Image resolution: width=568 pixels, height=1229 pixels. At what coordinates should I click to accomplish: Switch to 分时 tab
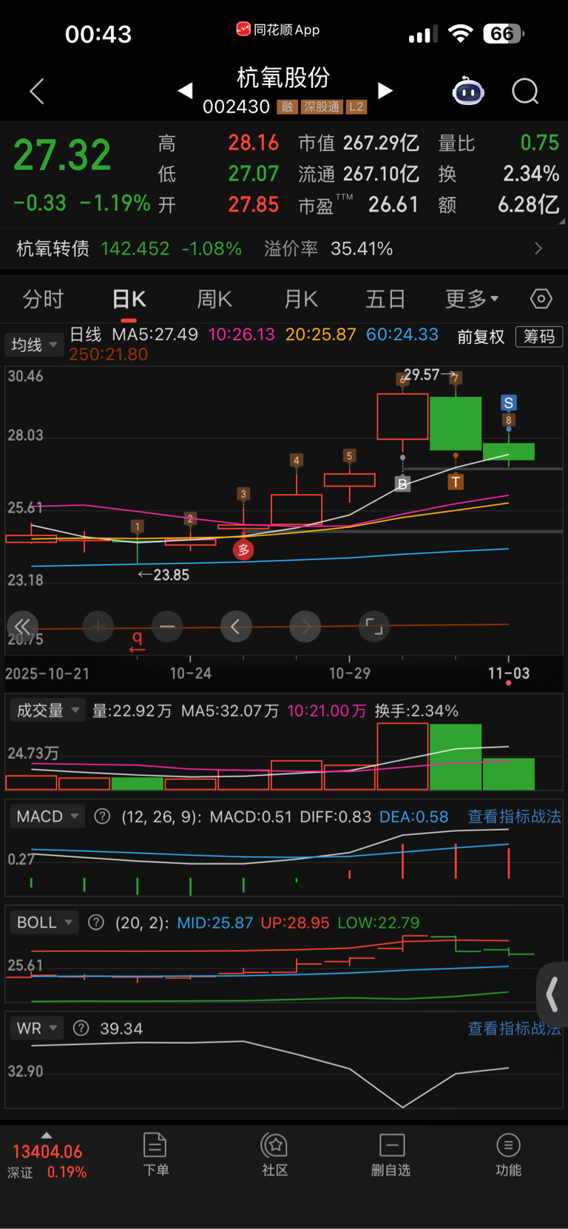click(x=43, y=299)
